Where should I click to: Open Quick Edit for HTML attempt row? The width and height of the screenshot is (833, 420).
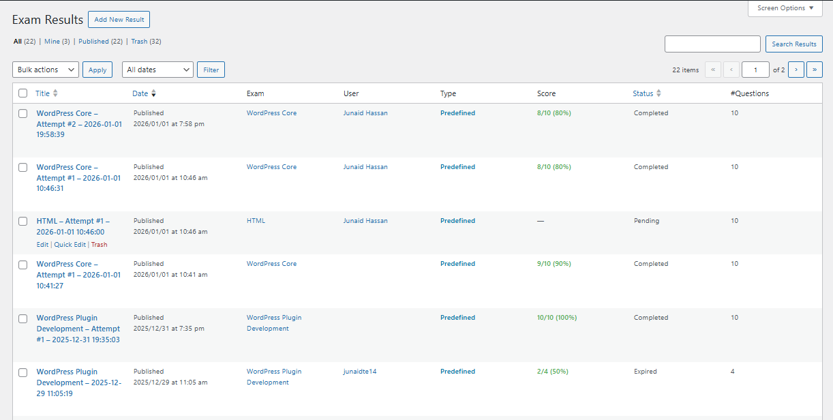click(70, 245)
